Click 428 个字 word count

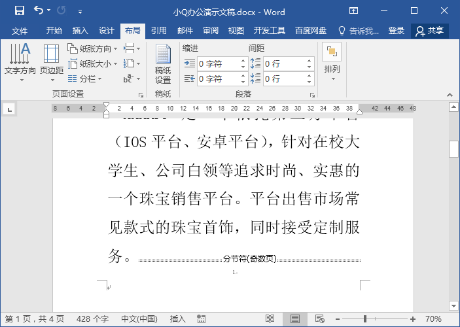[92, 319]
